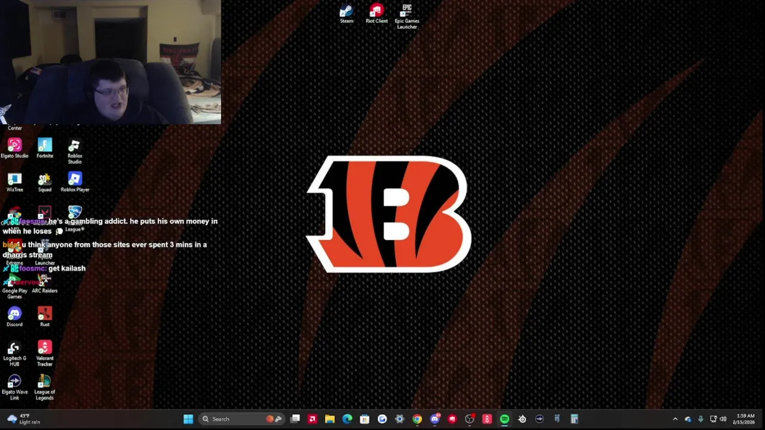Click the chat message "get kailash"

(67, 269)
